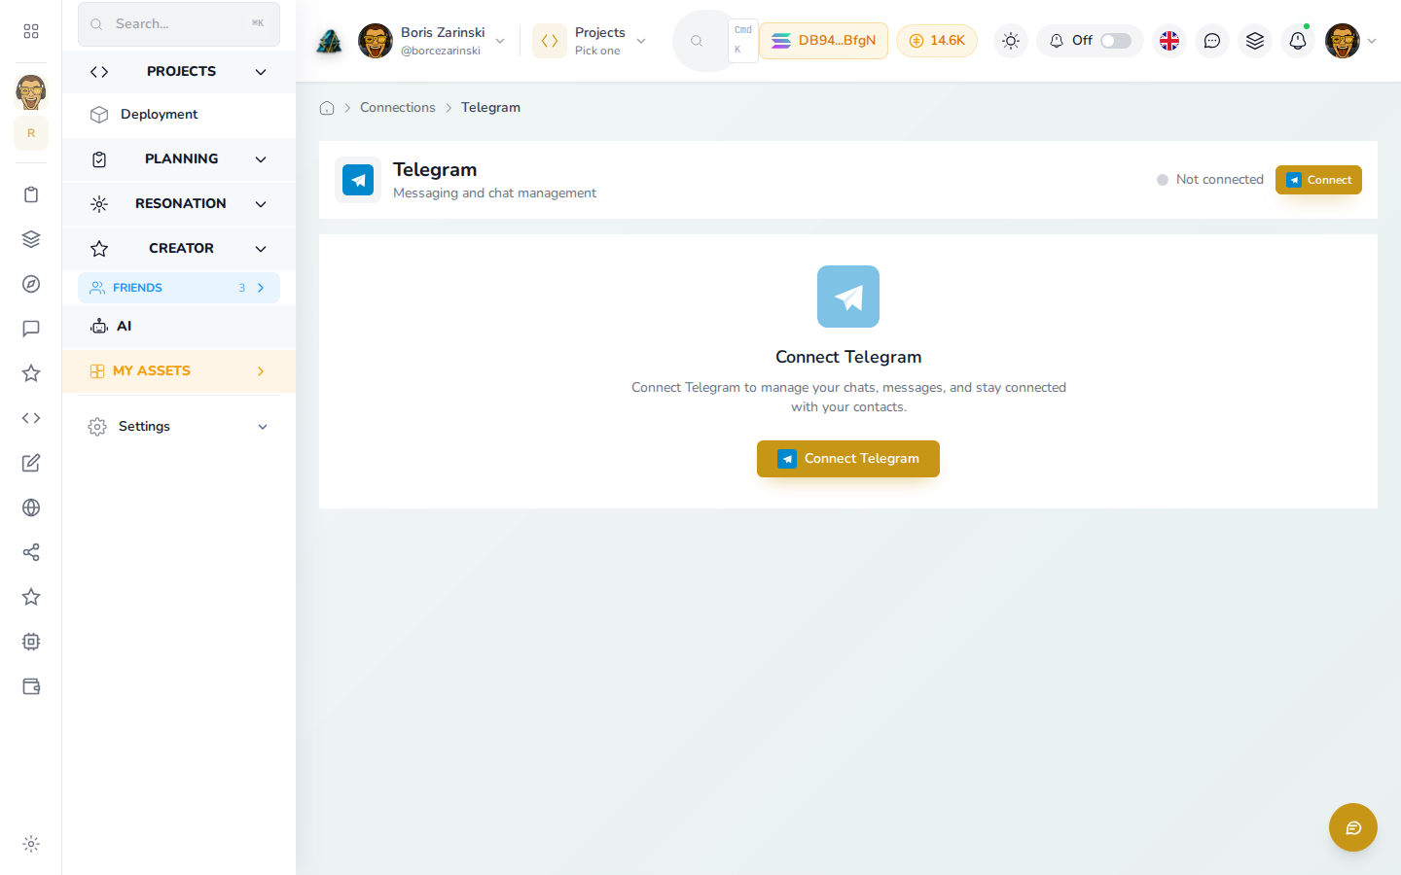Open MY ASSETS section
Screen dimensions: 1401x875
tap(179, 371)
